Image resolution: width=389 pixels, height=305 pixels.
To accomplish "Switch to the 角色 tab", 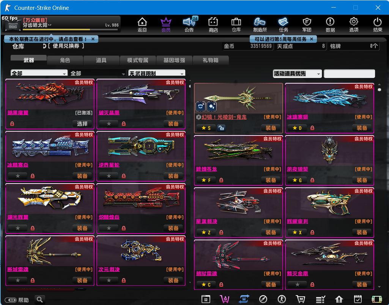I will click(x=65, y=60).
